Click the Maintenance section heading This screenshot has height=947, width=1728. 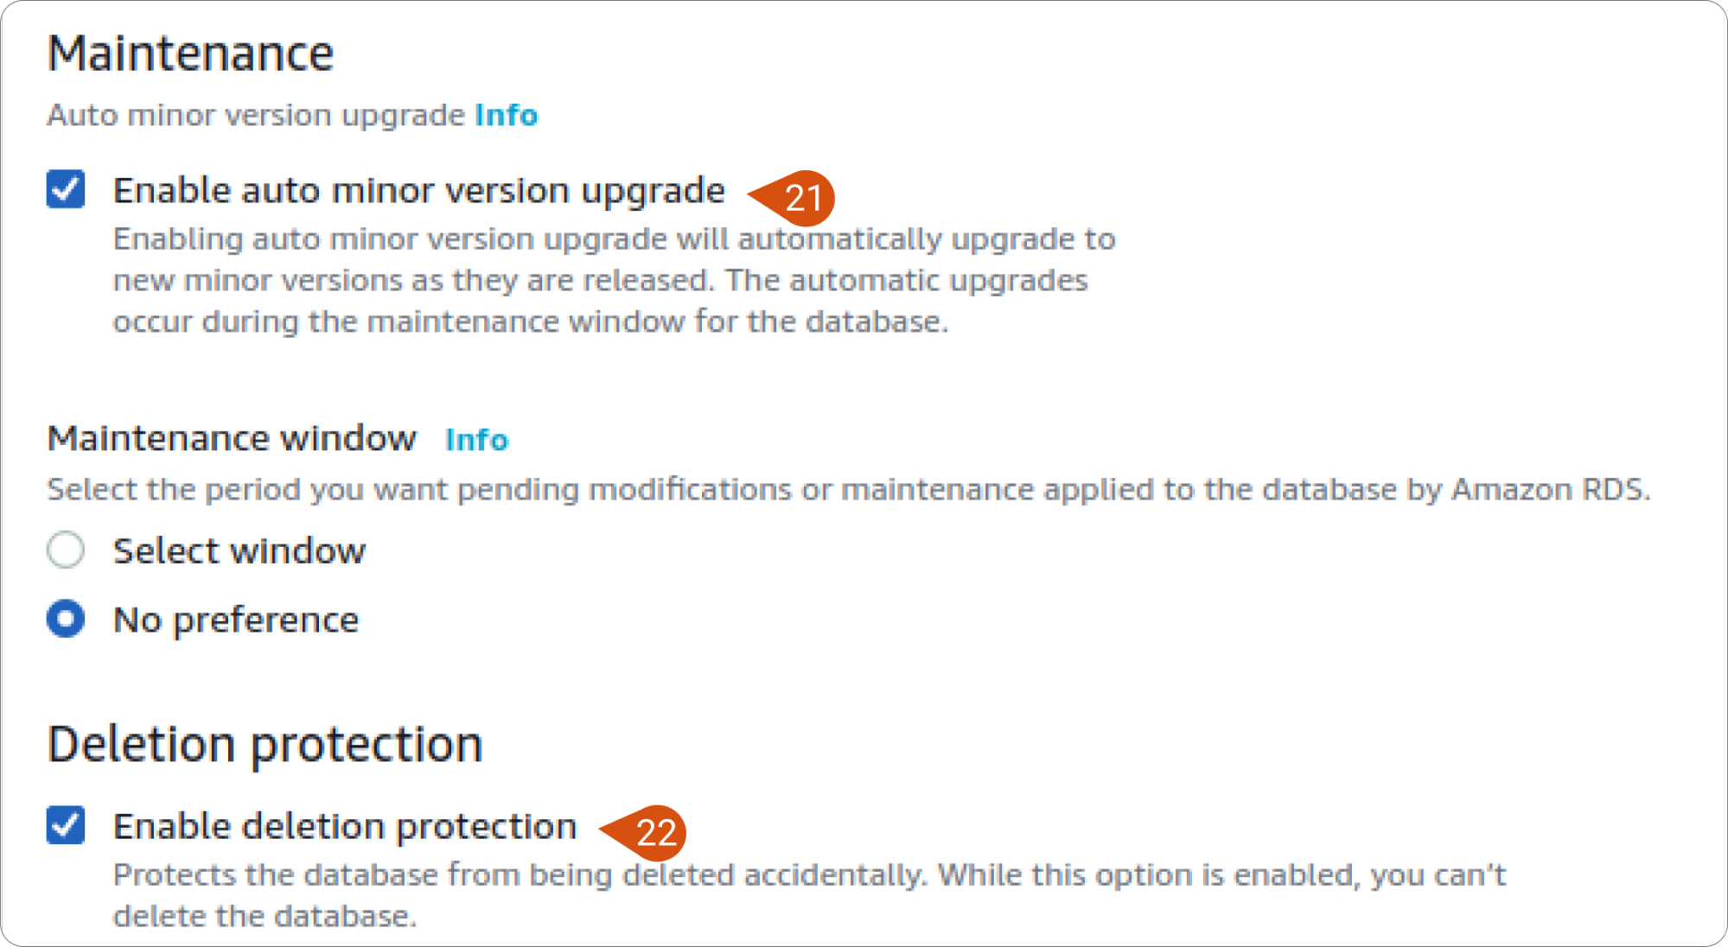tap(190, 53)
